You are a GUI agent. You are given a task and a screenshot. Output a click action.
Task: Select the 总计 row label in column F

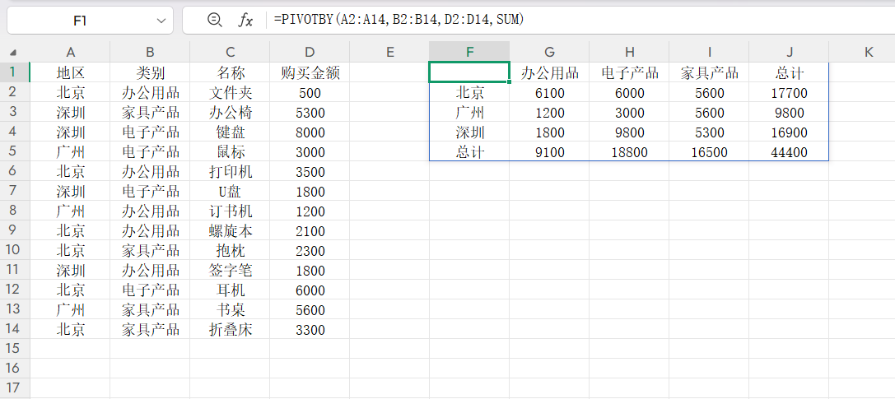point(469,152)
